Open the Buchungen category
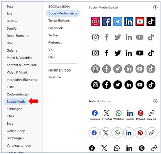Screen dimensions: 161x154 [15, 138]
